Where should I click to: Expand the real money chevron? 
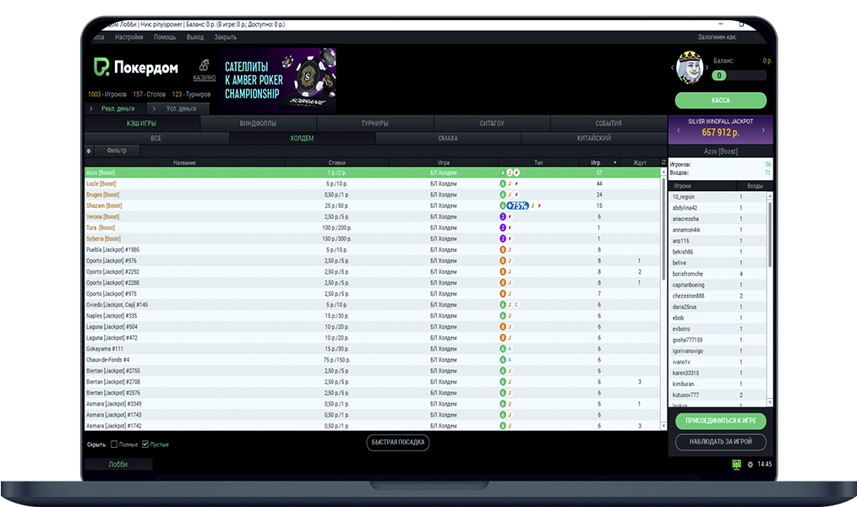coord(91,109)
